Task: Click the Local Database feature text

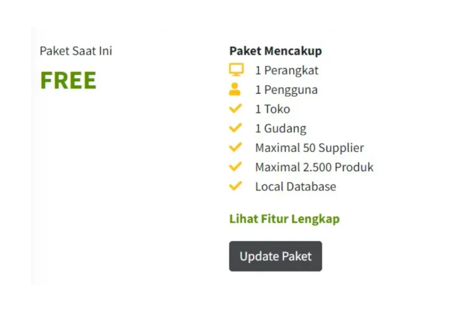Action: [295, 186]
